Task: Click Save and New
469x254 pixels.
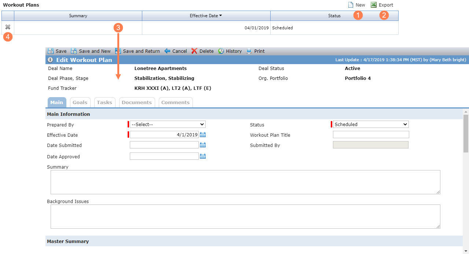Action: 91,51
